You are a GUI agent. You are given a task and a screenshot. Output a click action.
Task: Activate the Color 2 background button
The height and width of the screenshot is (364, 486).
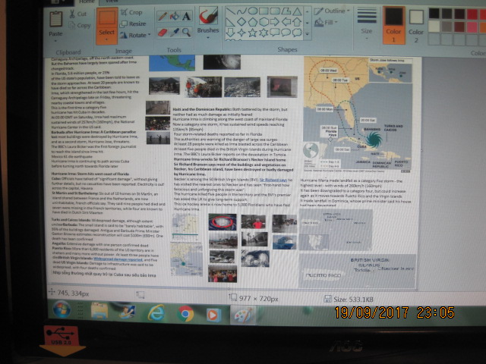416,27
